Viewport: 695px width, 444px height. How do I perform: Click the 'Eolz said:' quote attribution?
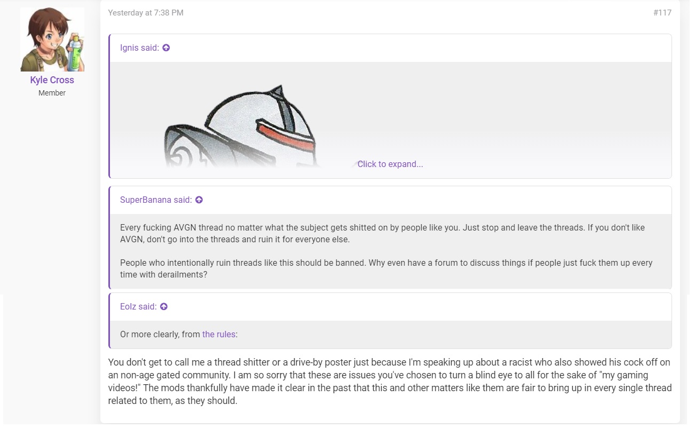pyautogui.click(x=138, y=307)
